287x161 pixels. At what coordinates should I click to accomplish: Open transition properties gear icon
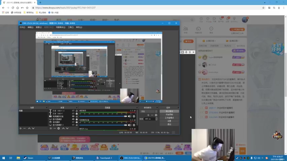click(x=156, y=115)
